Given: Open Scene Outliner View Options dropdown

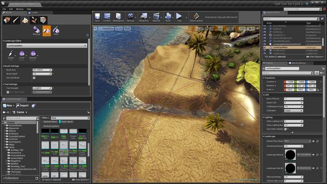Looking at the screenshot, I should pos(315,57).
